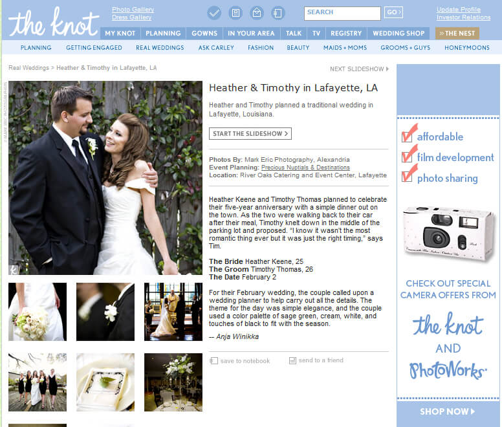Click the disposable camera image in ad

[x=448, y=234]
